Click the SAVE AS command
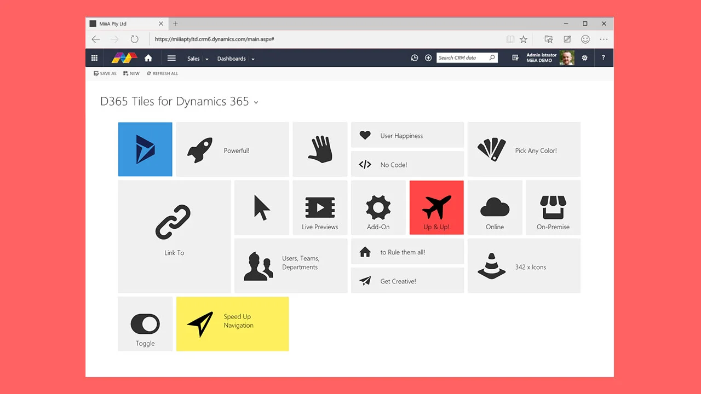Viewport: 701px width, 394px height. coord(105,73)
